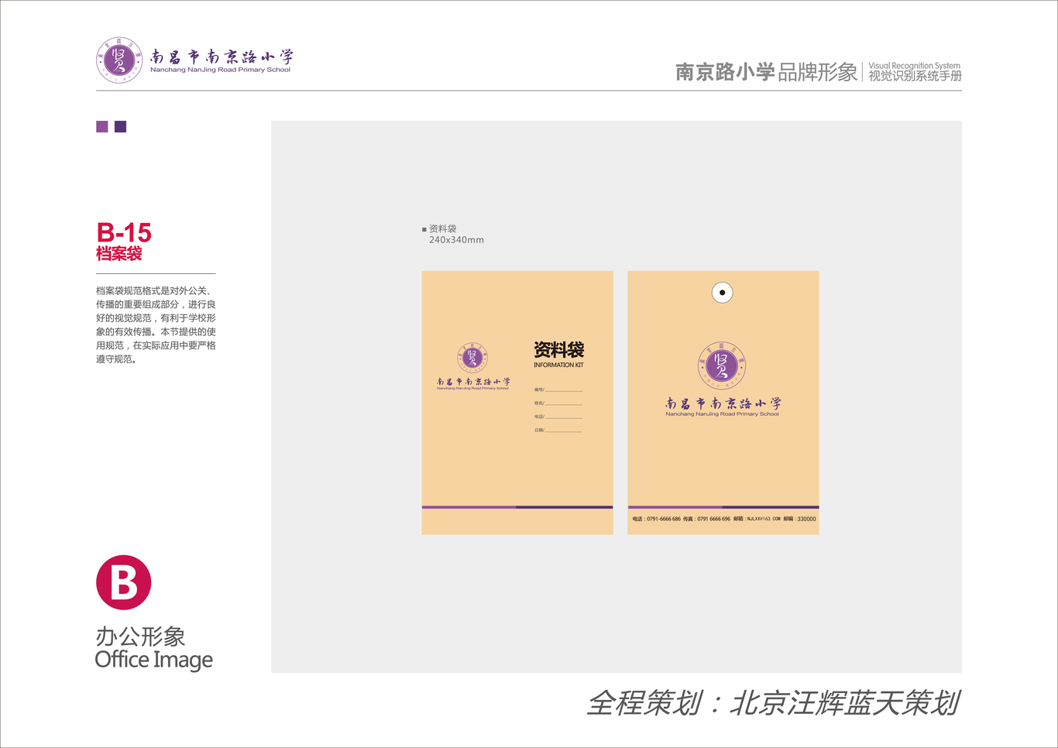This screenshot has width=1058, height=748.
Task: Click the 视觉识别系统手册 text
Action: coord(915,76)
